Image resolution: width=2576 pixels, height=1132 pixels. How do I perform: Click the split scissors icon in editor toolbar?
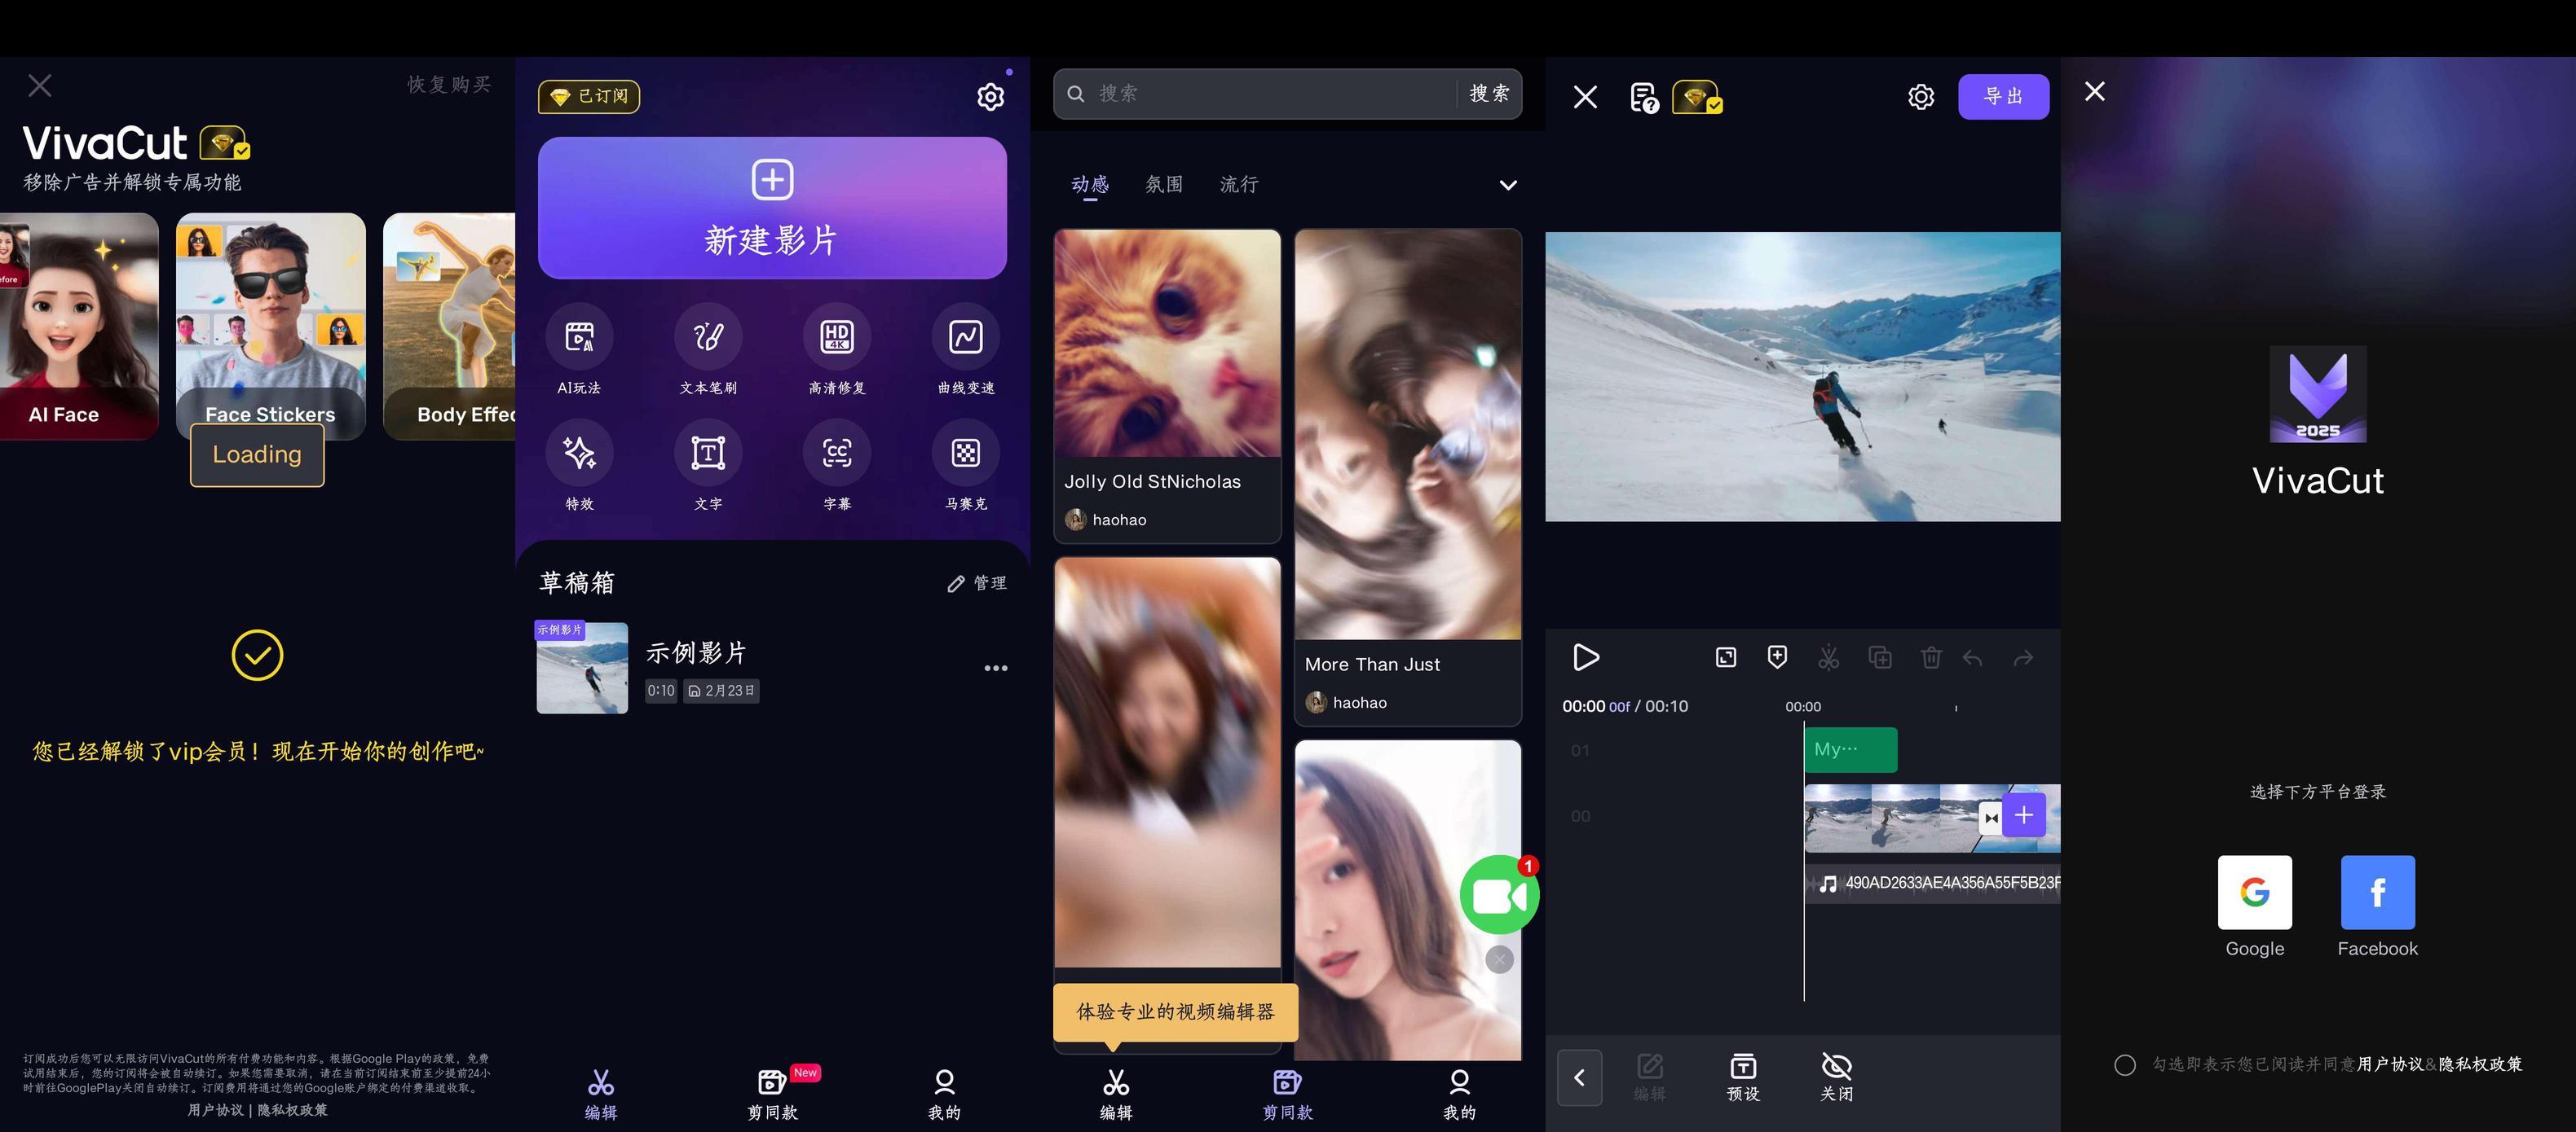click(1828, 657)
